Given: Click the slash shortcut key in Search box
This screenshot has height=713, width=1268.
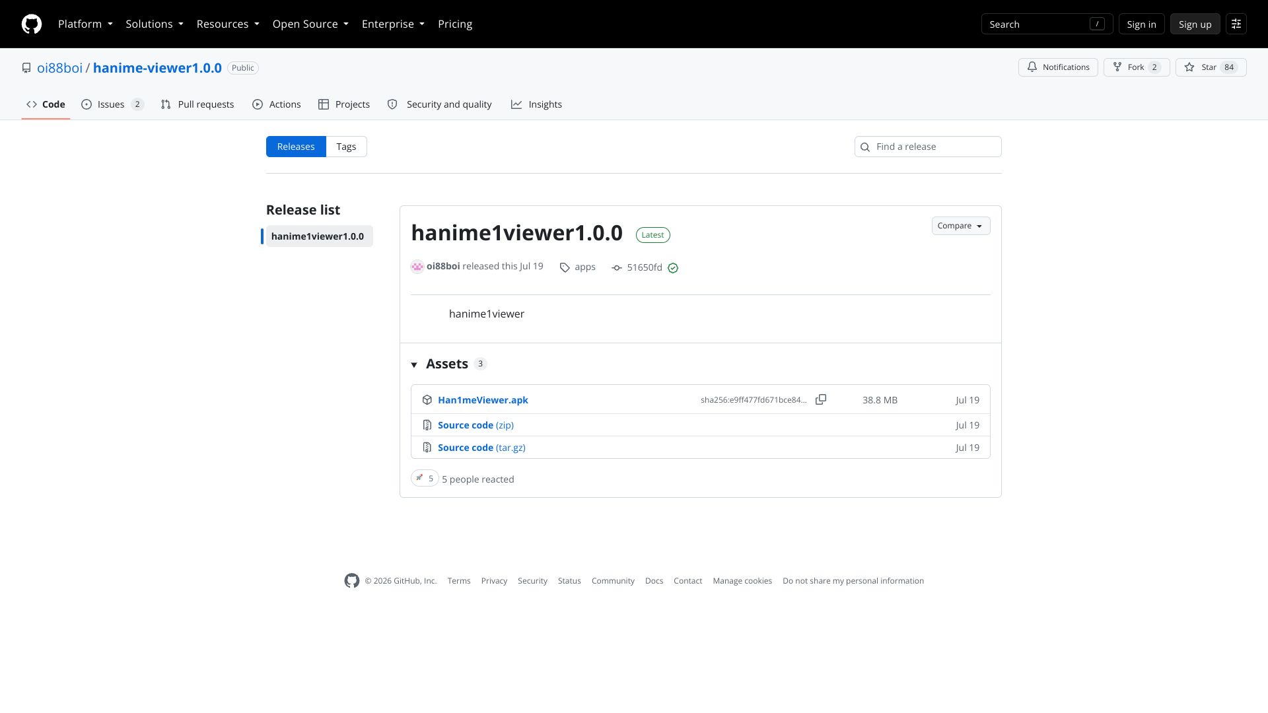Looking at the screenshot, I should (x=1097, y=24).
